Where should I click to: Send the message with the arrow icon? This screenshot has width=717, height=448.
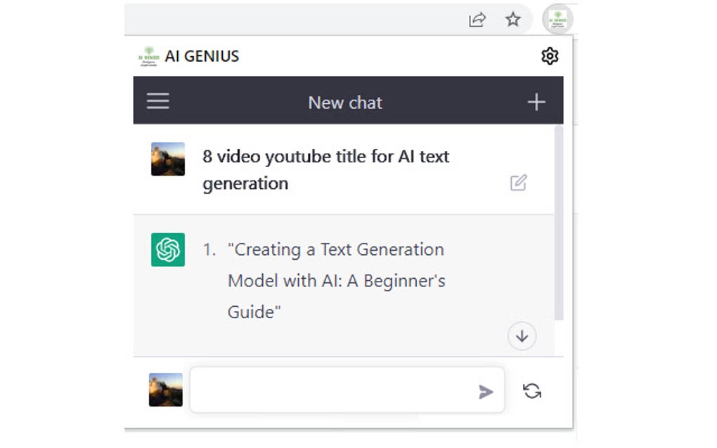click(x=487, y=392)
